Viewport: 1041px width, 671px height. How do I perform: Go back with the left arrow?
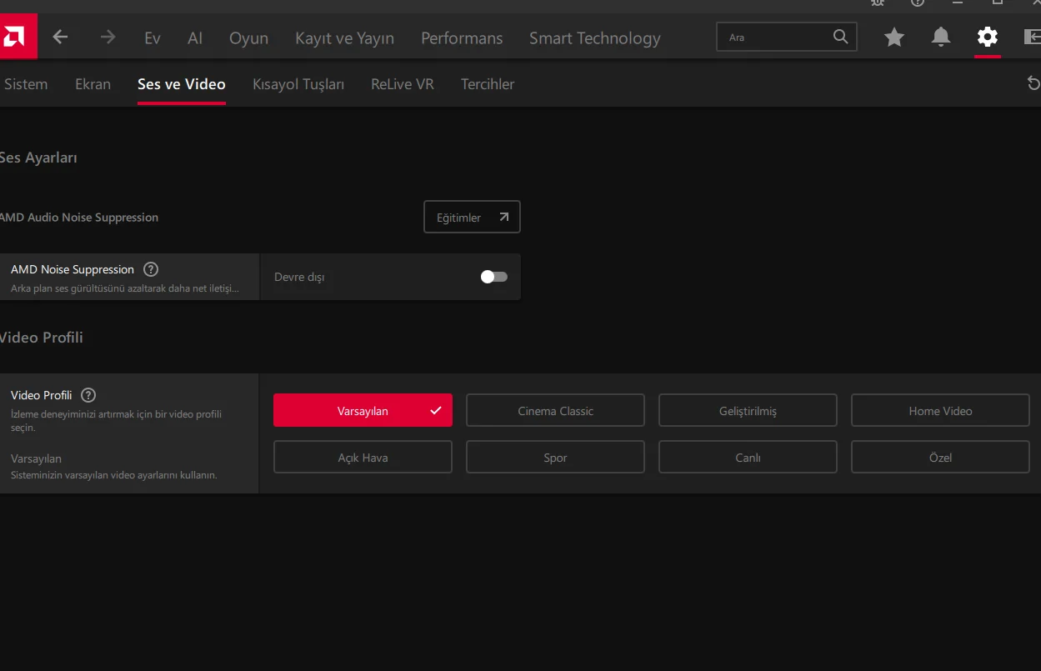pos(60,38)
